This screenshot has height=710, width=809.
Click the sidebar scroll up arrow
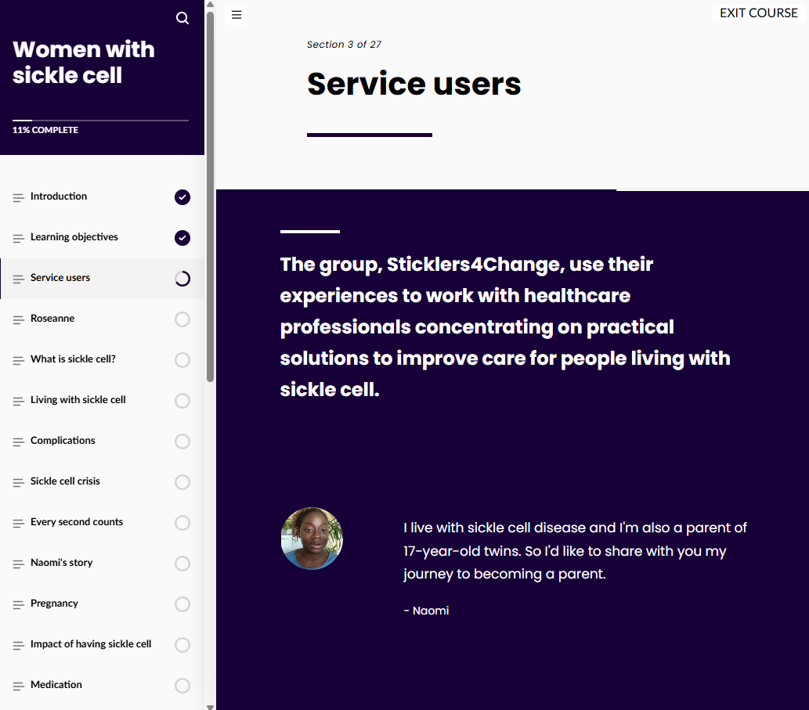point(210,4)
